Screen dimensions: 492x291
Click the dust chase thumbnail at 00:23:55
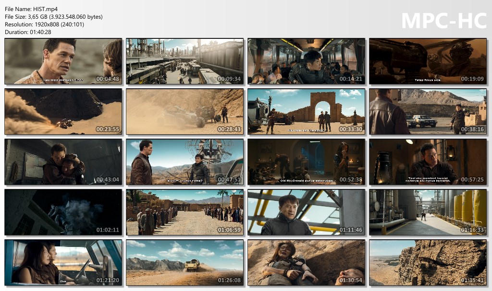(x=63, y=112)
